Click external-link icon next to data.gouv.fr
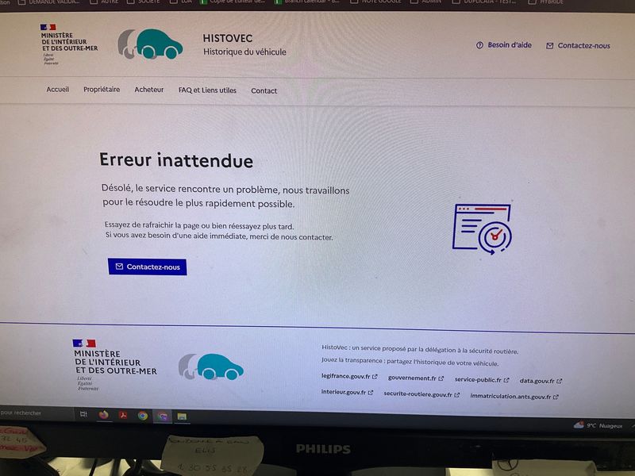Screen dimensions: 635x476 560,382
